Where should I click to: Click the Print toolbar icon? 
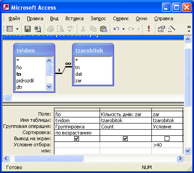pos(50,29)
